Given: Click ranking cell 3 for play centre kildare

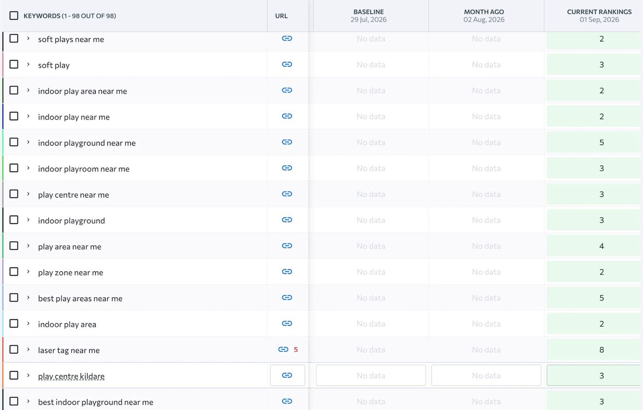Looking at the screenshot, I should pos(595,375).
